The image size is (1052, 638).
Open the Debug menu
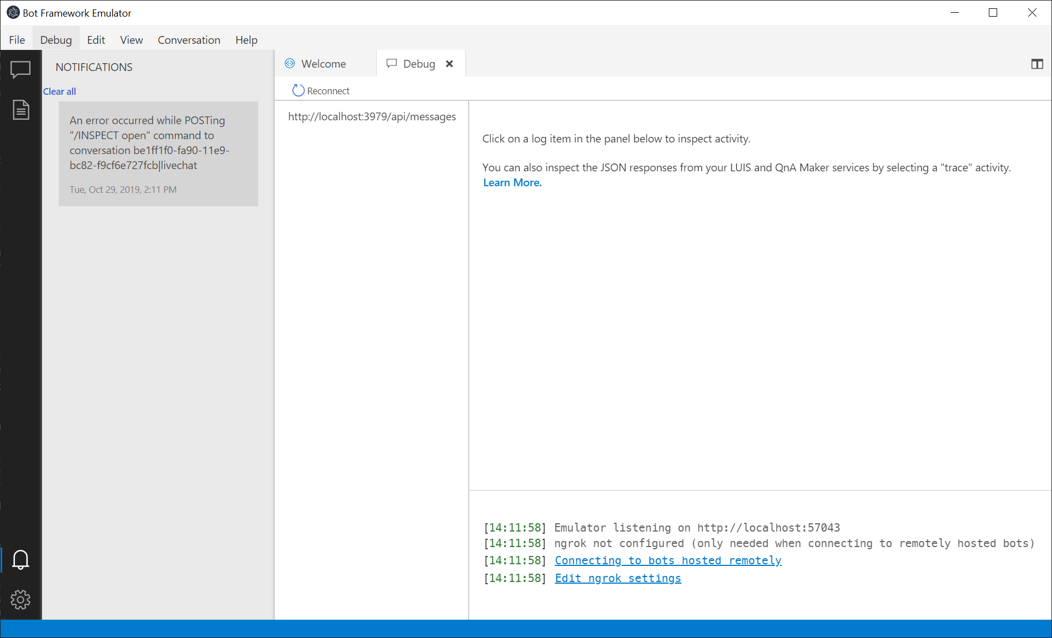56,40
